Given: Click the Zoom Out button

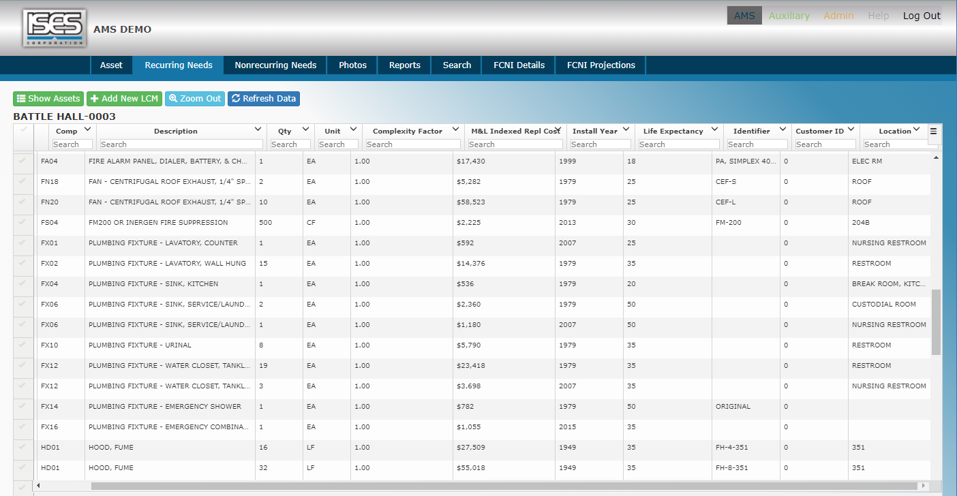Looking at the screenshot, I should [x=195, y=99].
